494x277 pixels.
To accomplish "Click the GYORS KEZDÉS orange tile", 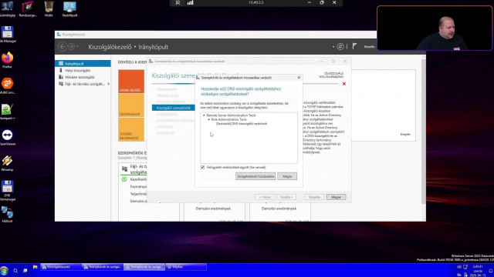I will pyautogui.click(x=131, y=82).
